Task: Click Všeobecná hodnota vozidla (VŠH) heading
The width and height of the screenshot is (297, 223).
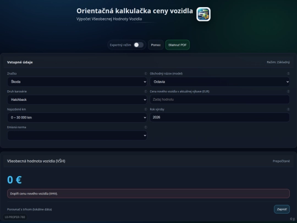Action: coord(36,161)
